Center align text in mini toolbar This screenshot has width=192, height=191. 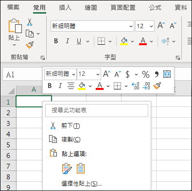click(71, 86)
